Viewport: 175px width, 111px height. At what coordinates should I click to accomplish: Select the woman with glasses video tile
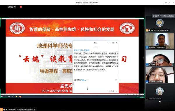coord(160,75)
